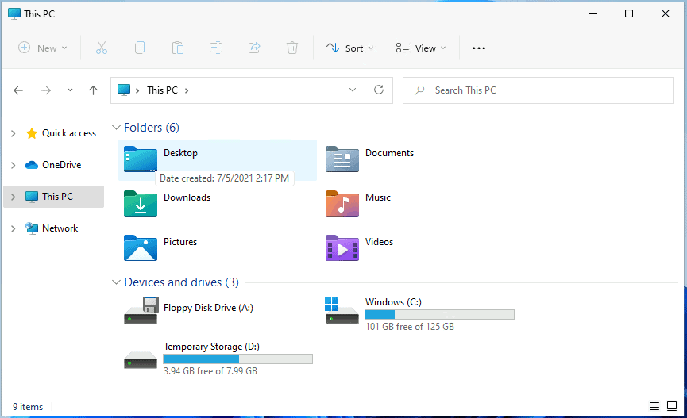Click the Music folder name

point(378,197)
